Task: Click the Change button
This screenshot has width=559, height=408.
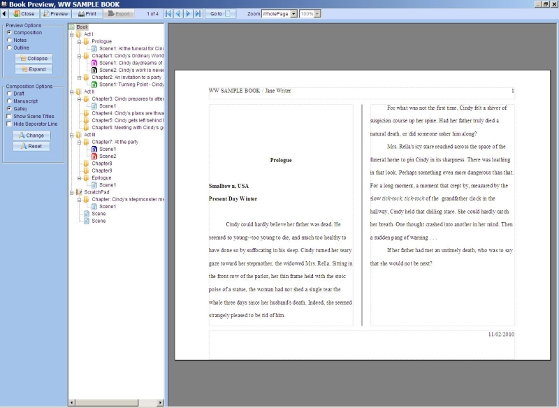Action: coord(31,136)
